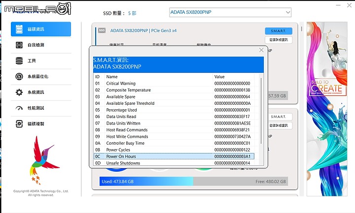Viewport: 355px width, 213px height.
Task: Click the self-diagnostic scan icon
Action: [x=19, y=45]
